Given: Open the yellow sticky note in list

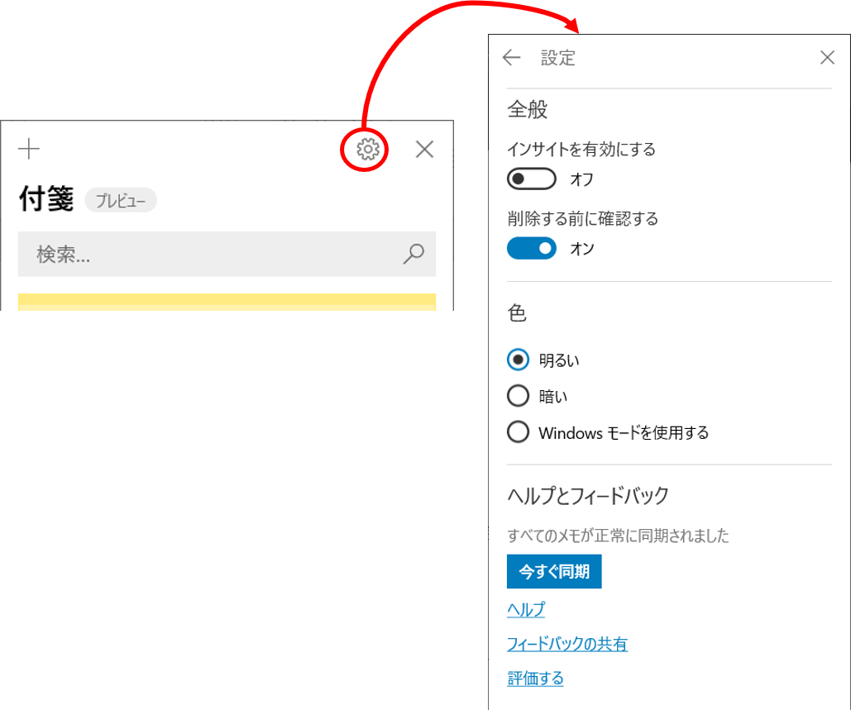Looking at the screenshot, I should [227, 303].
